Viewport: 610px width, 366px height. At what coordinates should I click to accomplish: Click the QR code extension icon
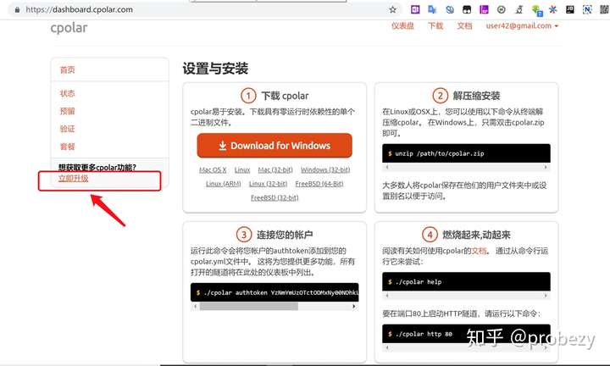[604, 9]
